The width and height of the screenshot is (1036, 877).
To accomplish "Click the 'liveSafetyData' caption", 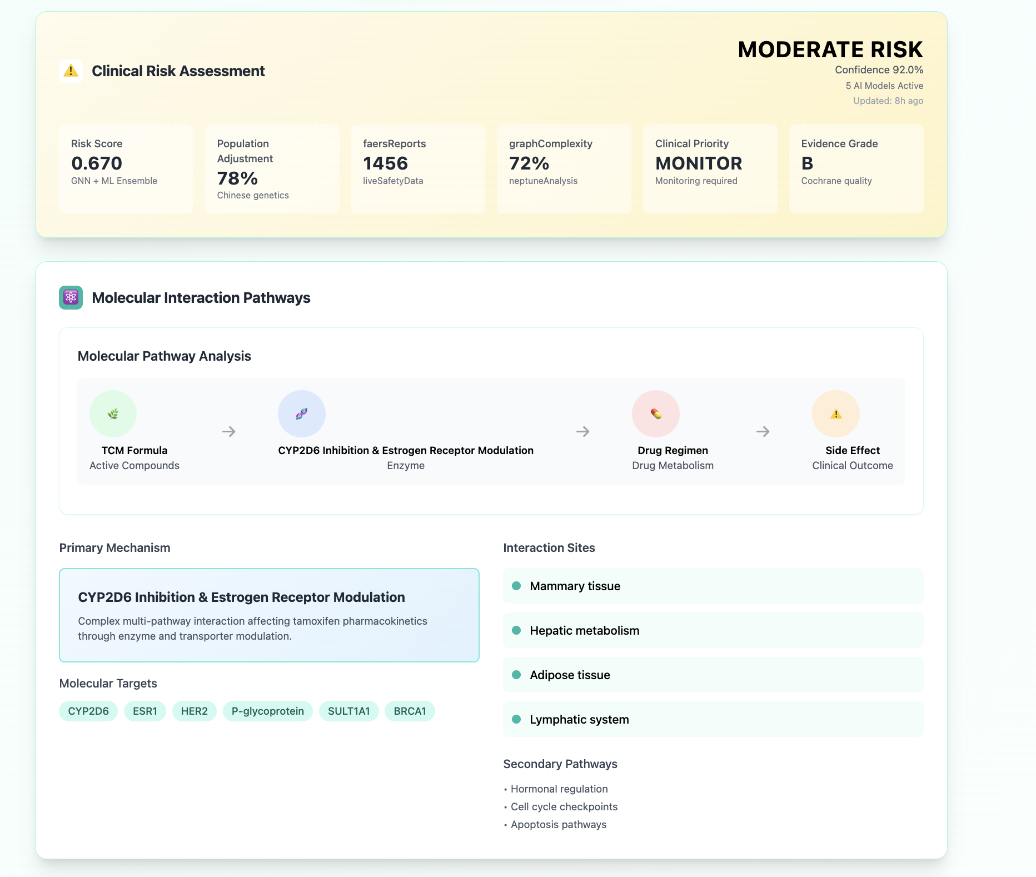I will pos(393,181).
